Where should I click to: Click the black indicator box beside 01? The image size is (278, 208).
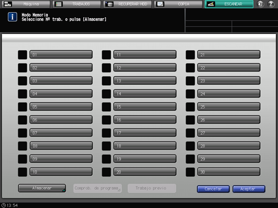[x=23, y=55]
